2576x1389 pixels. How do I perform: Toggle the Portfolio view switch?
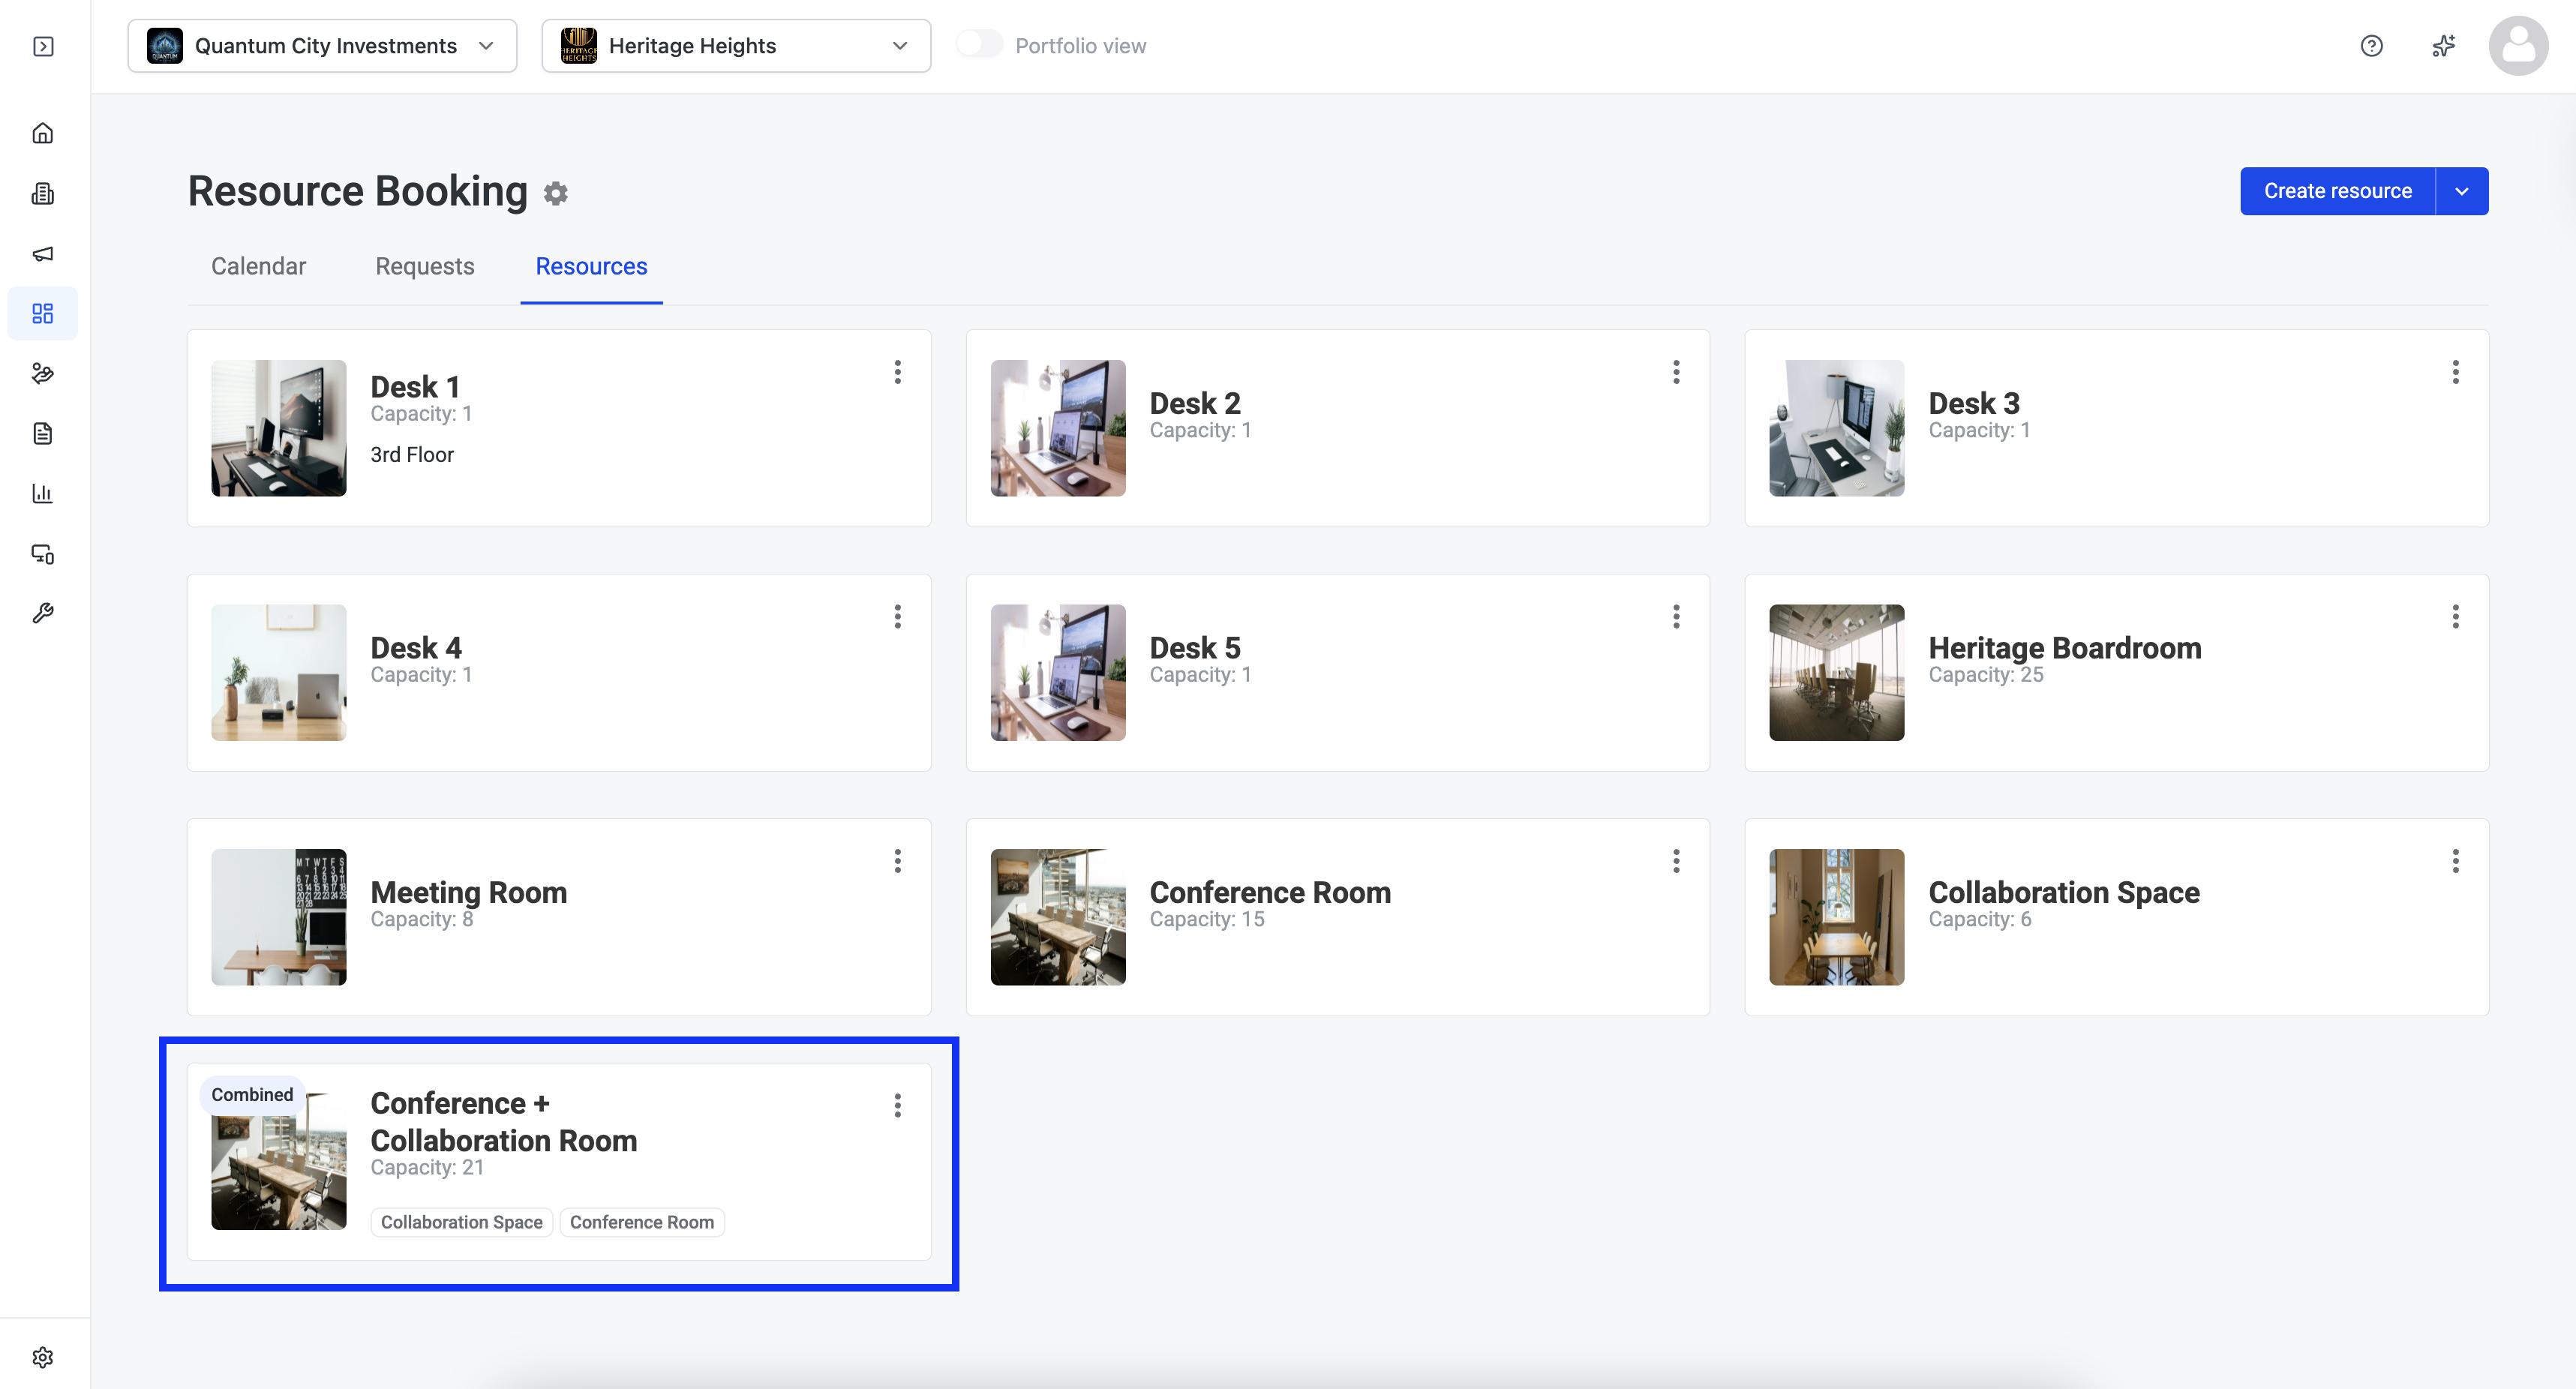pyautogui.click(x=979, y=45)
